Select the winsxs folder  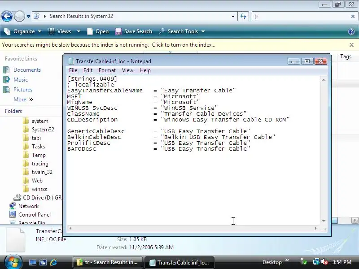coord(35,189)
